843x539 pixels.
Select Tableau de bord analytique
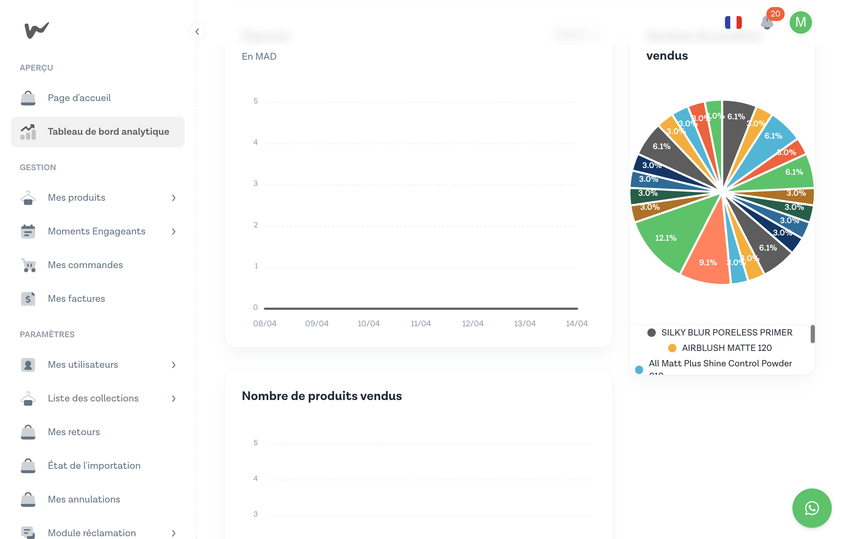pos(108,132)
